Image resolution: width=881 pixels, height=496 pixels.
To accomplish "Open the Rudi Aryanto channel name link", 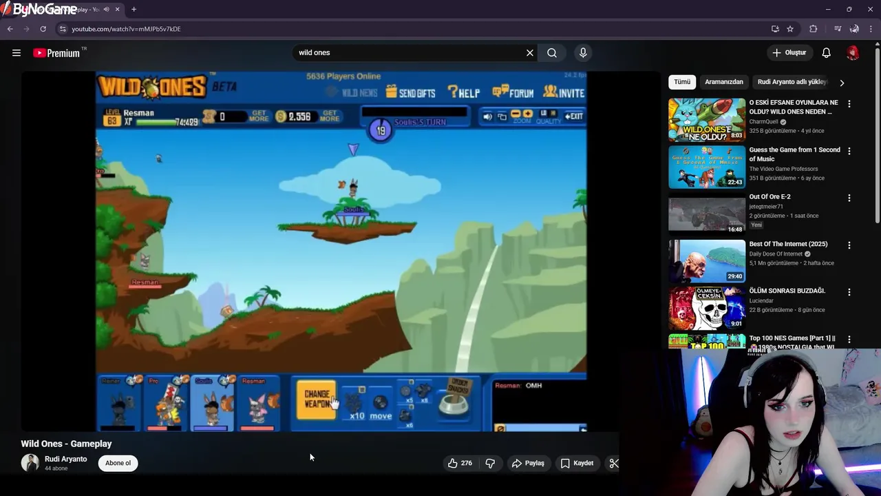I will [x=66, y=459].
